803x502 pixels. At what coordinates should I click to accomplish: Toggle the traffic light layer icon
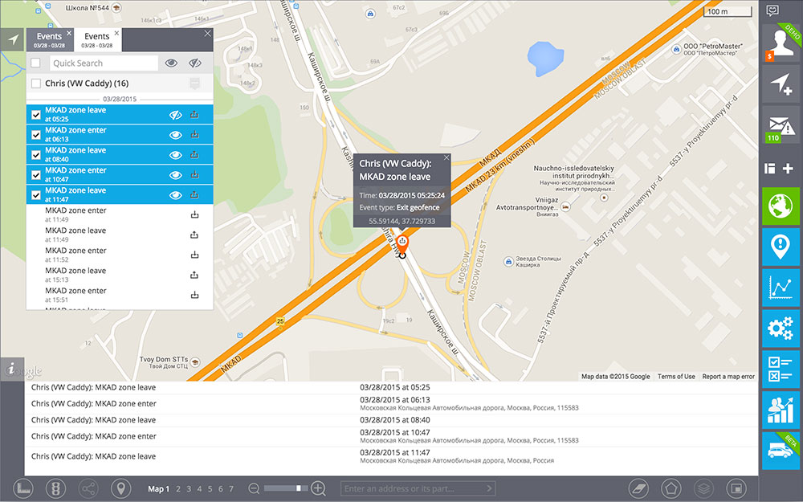(x=55, y=488)
